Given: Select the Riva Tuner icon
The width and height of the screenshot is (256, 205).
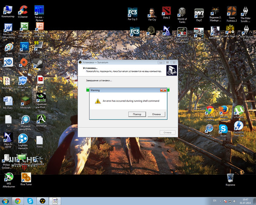Looking at the screenshot, I should pos(26,179).
